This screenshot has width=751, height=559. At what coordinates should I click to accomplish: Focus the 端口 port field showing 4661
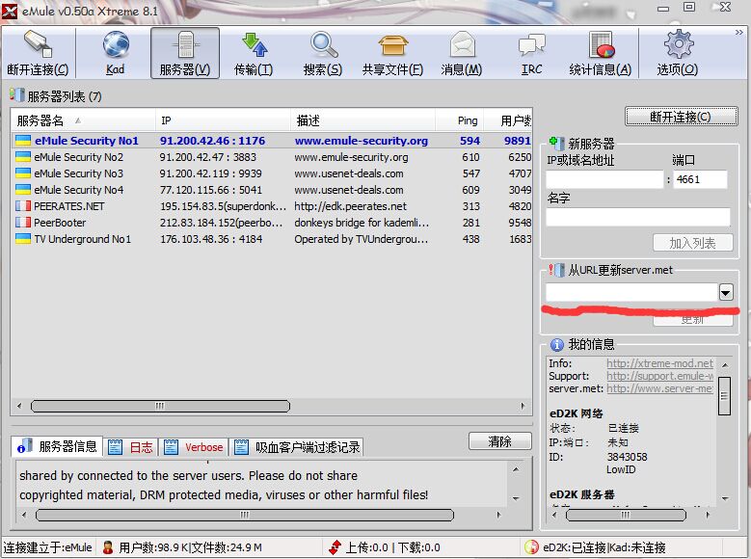pos(700,179)
